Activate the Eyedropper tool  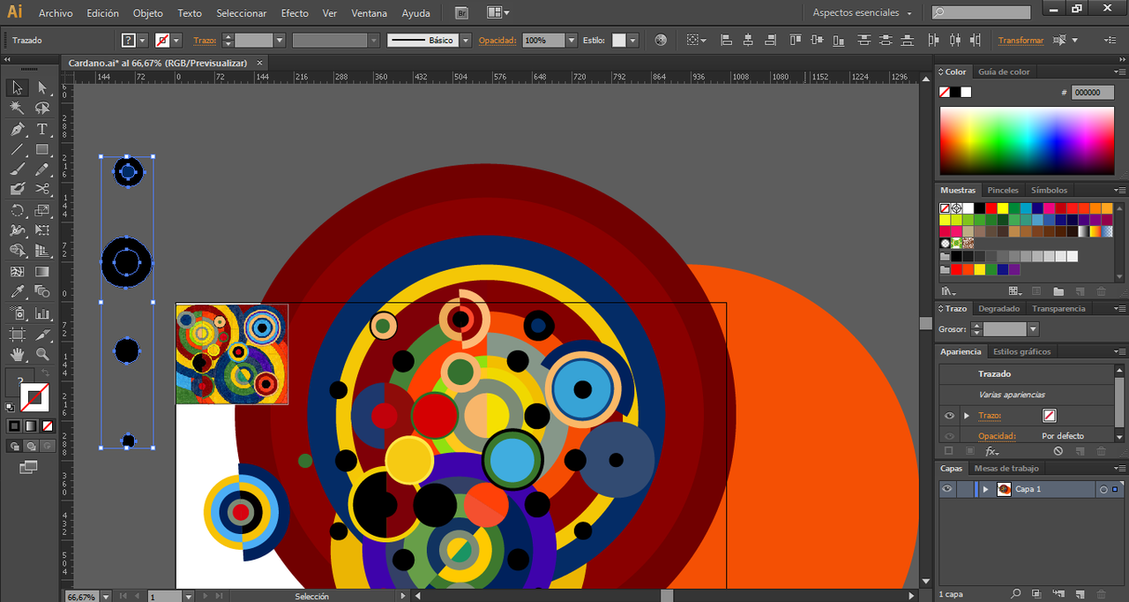(x=17, y=292)
